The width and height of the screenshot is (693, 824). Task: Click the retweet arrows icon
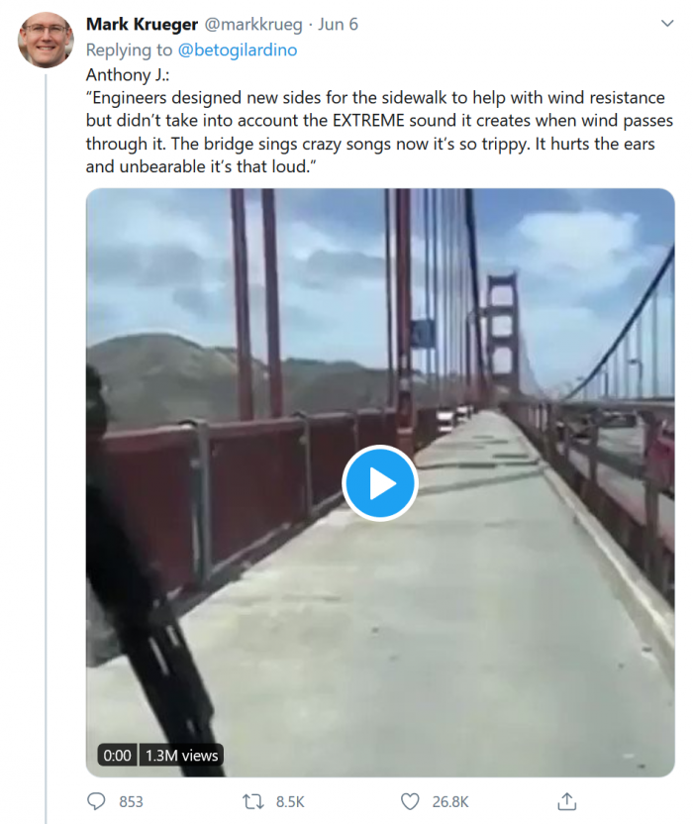[x=252, y=801]
